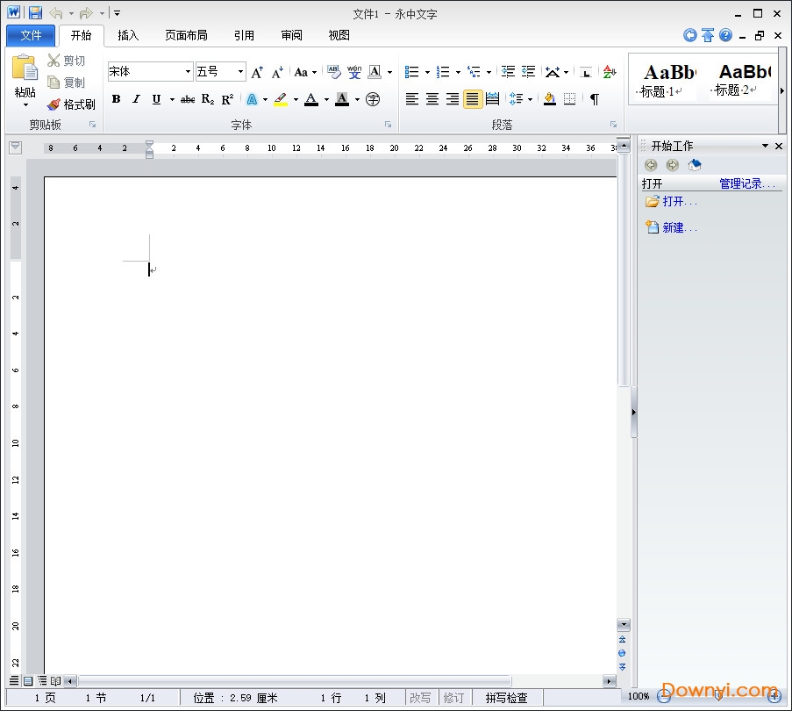
Task: Toggle 改写 overwrite mode in status bar
Action: click(x=420, y=698)
